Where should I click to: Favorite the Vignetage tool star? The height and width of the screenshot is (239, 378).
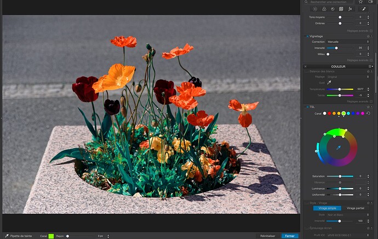click(x=368, y=36)
